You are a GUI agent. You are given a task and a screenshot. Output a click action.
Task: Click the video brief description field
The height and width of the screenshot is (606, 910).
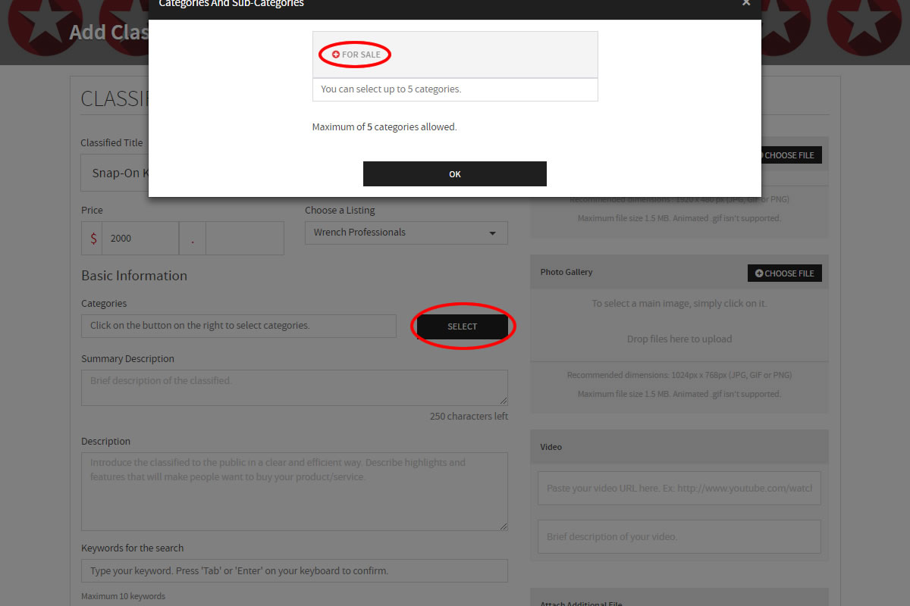pos(679,536)
